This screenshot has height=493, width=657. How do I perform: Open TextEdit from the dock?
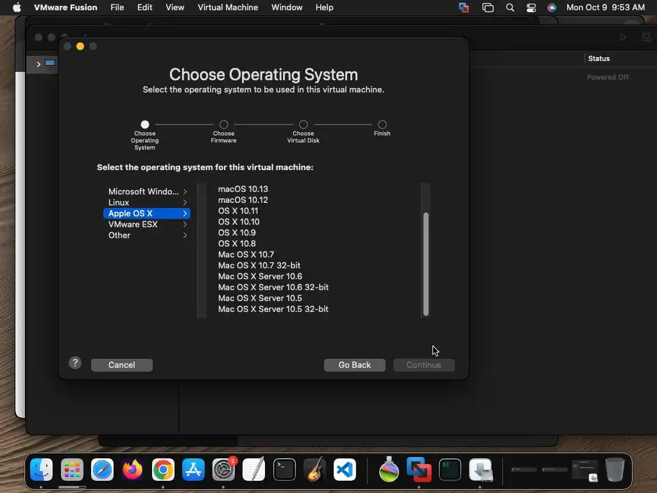254,469
